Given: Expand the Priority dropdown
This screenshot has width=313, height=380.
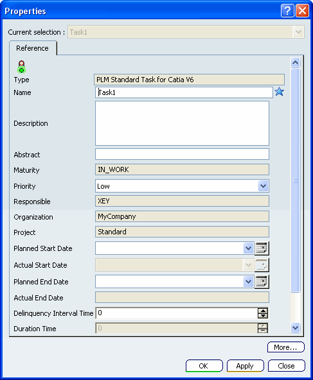Looking at the screenshot, I should pos(263,186).
